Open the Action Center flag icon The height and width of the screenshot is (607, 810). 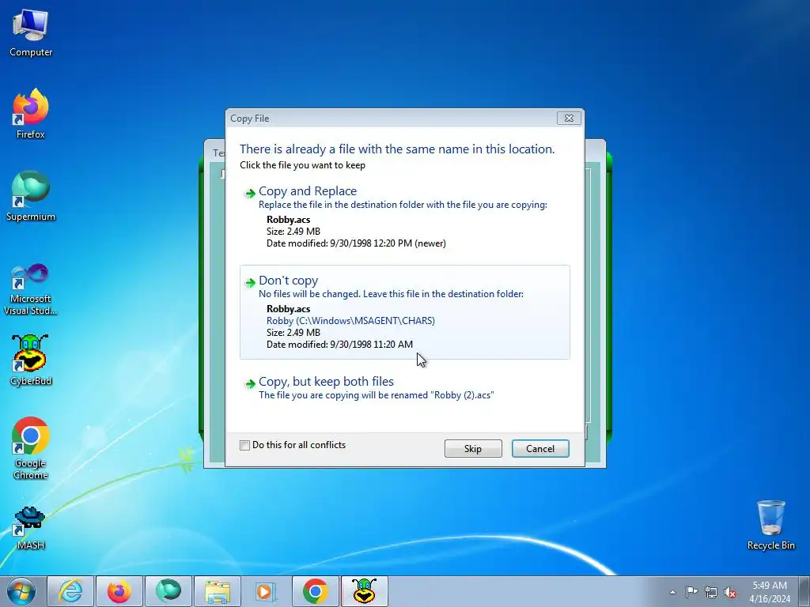(x=691, y=592)
